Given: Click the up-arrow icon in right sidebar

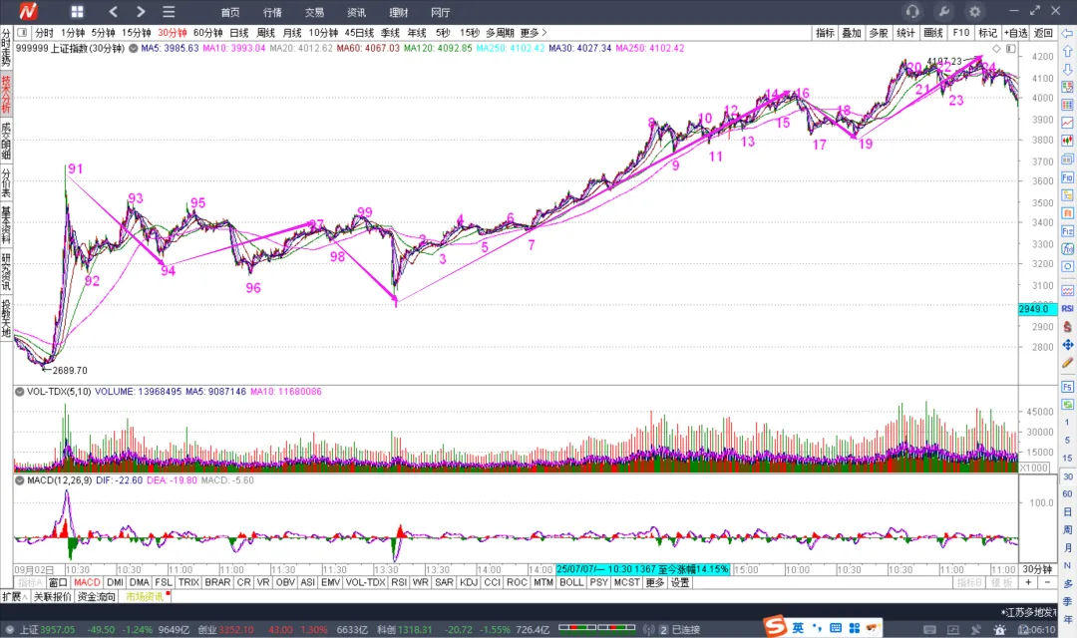Looking at the screenshot, I should tap(1067, 51).
